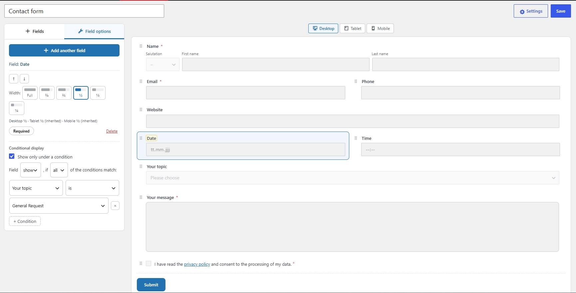
Task: Toggle the Required option for Date
Action: [x=21, y=131]
